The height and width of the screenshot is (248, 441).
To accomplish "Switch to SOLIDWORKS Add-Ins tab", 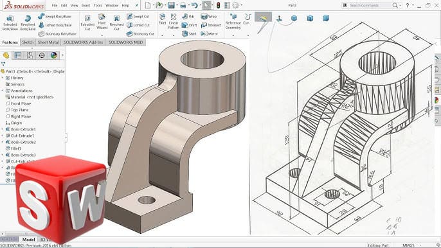I will click(x=84, y=42).
